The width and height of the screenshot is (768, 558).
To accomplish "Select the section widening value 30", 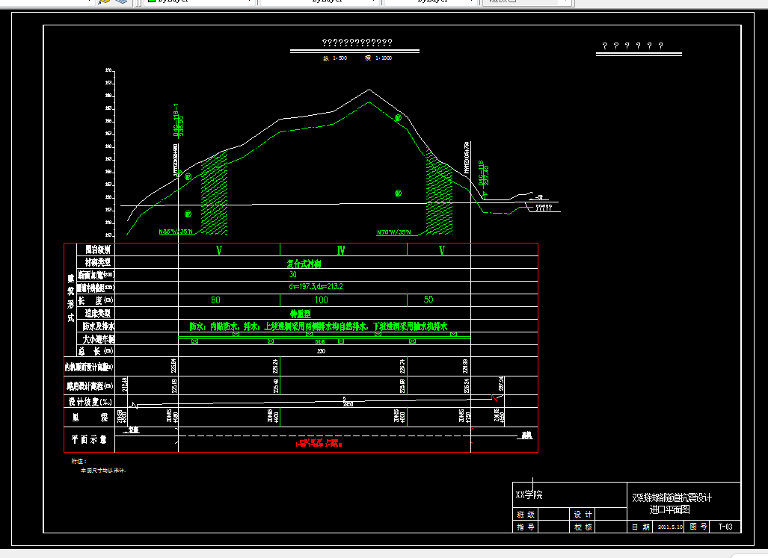I will (x=293, y=275).
